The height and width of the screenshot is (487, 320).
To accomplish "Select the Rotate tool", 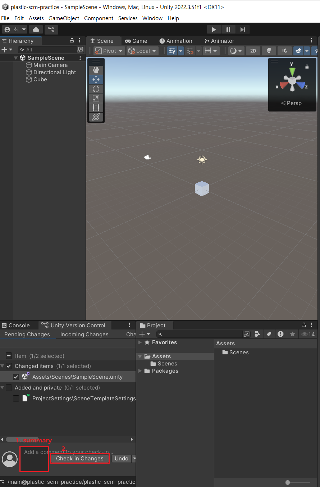I will tap(96, 89).
